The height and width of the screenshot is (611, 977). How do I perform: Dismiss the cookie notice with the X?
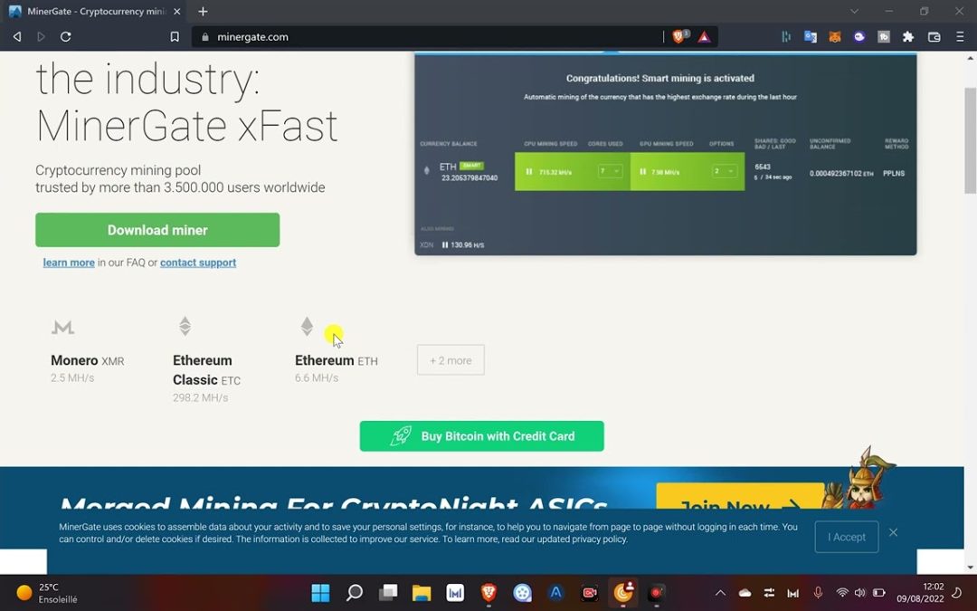894,532
